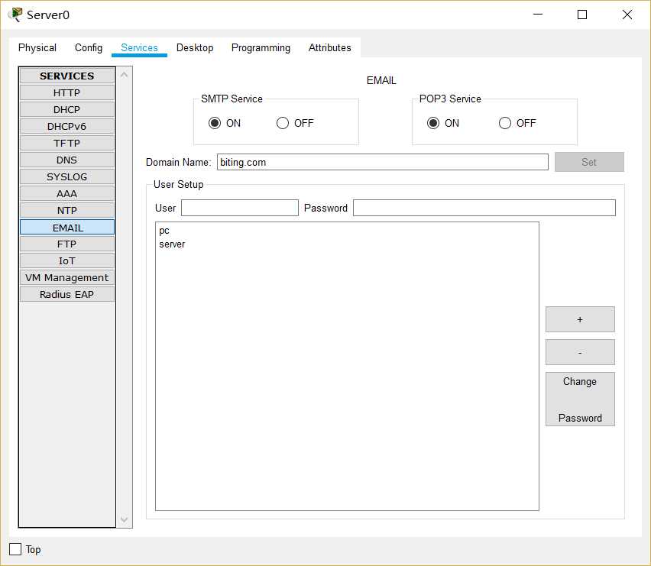Click the Change Password button

point(580,399)
